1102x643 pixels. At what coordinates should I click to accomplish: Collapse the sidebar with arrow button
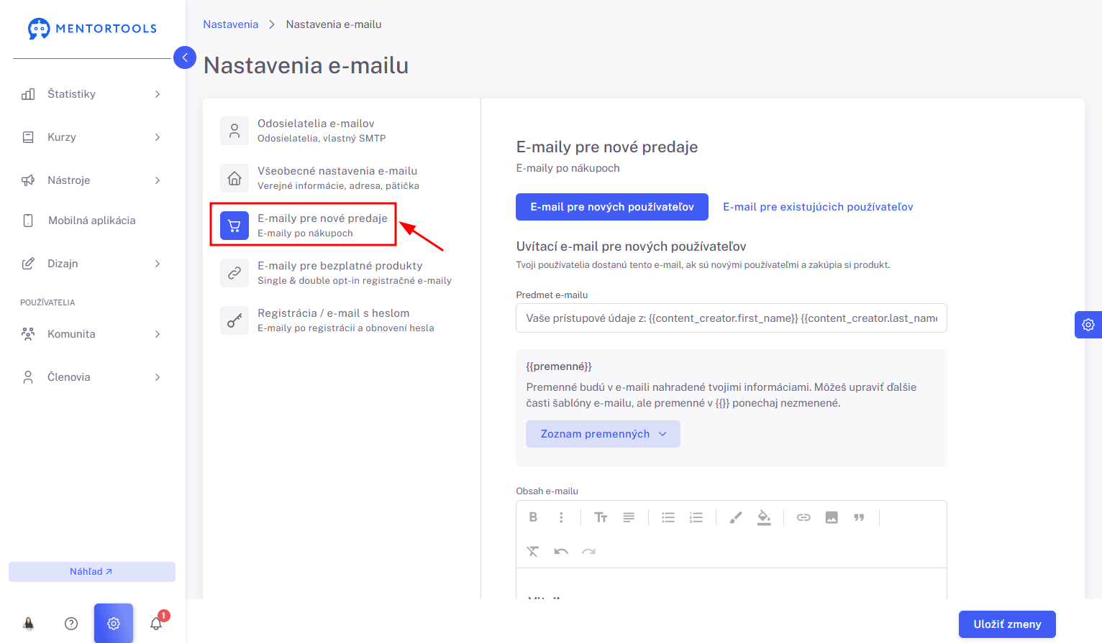185,57
